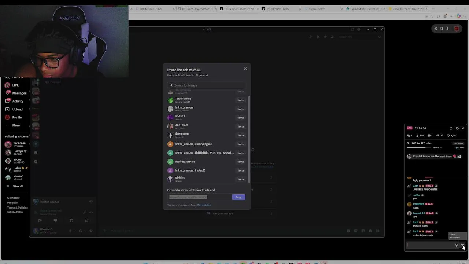The image size is (469, 264).
Task: Send comment with the send arrow
Action: coord(462,245)
